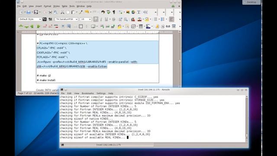The height and width of the screenshot is (156, 277).
Task: Open the Insert menu in Writer
Action: 39,6
